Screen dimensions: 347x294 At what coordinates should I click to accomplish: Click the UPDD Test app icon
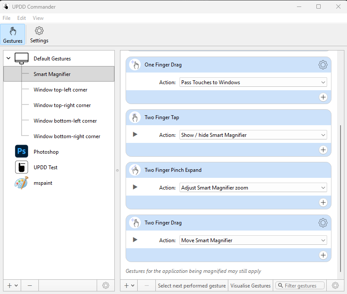22,167
